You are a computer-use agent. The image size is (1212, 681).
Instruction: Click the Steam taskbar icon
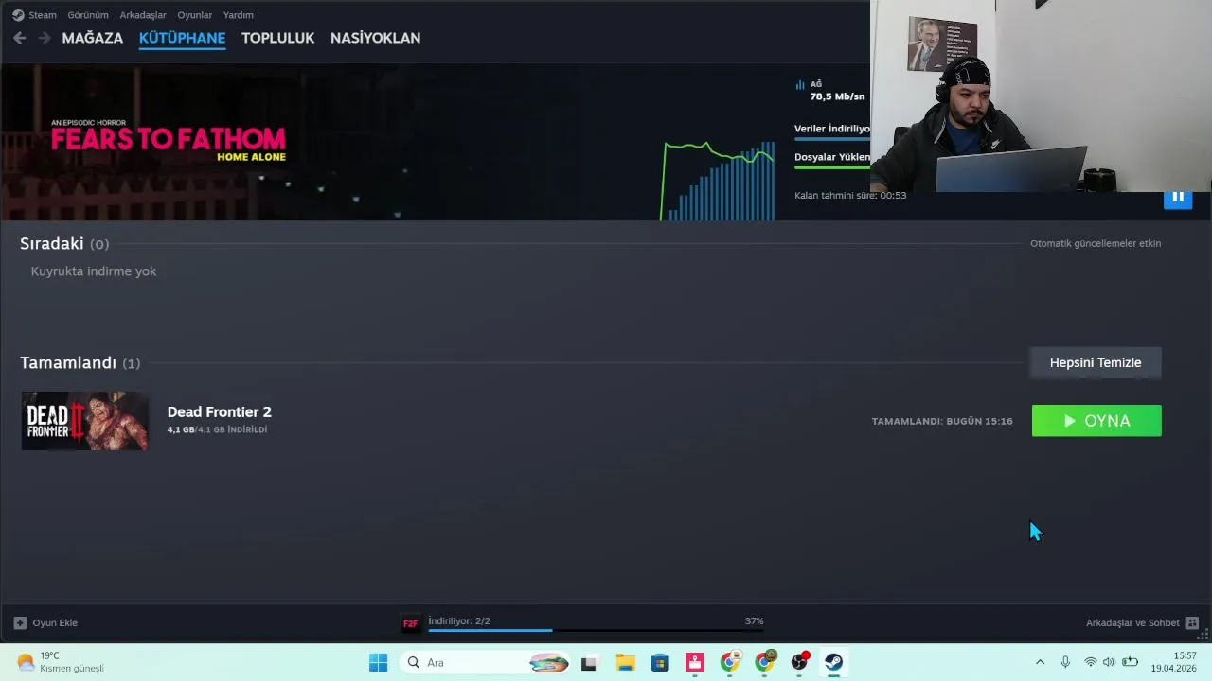[x=833, y=662]
